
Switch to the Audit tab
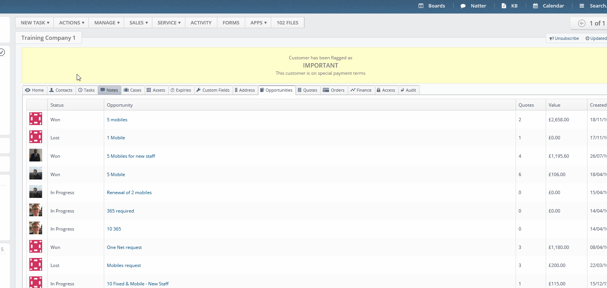(408, 90)
